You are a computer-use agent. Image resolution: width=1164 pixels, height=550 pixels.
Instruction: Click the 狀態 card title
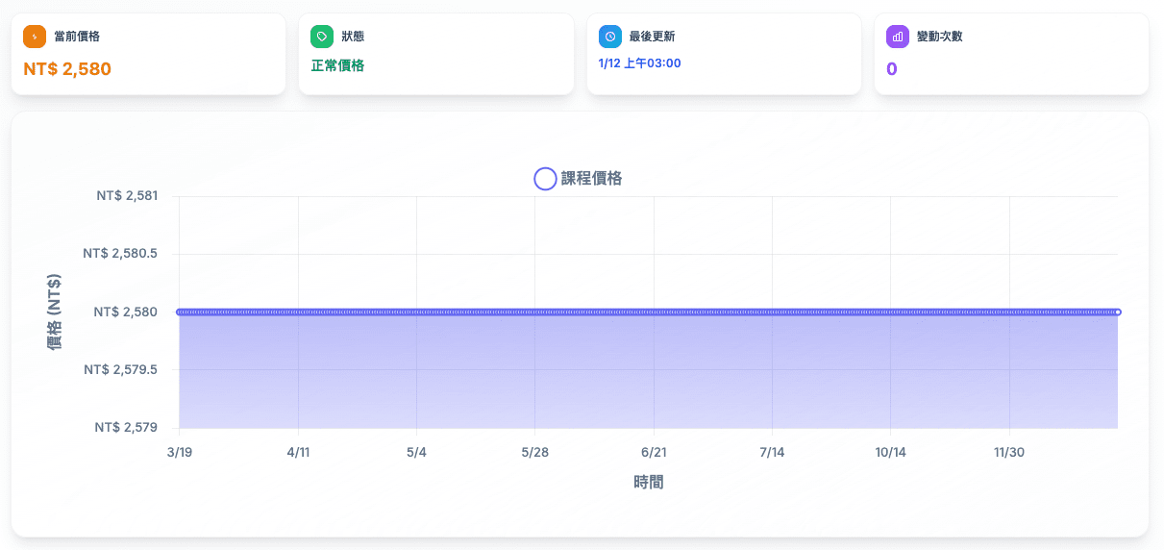(353, 37)
